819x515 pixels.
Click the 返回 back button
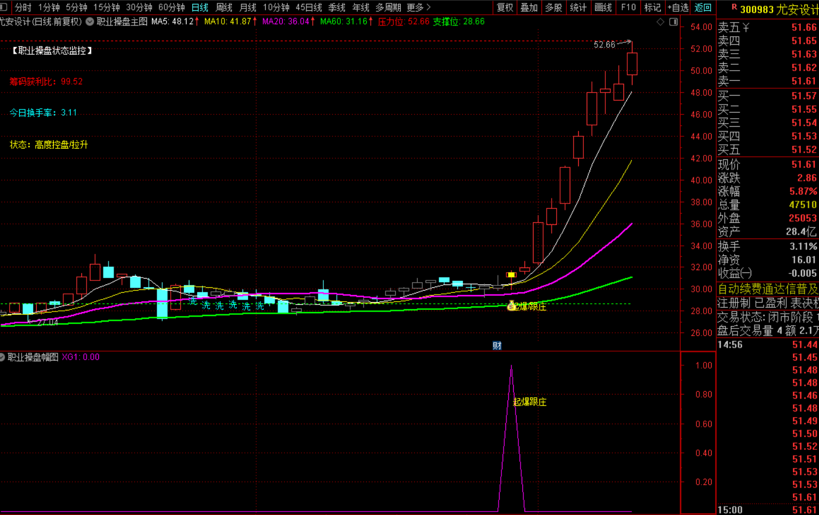pos(703,7)
